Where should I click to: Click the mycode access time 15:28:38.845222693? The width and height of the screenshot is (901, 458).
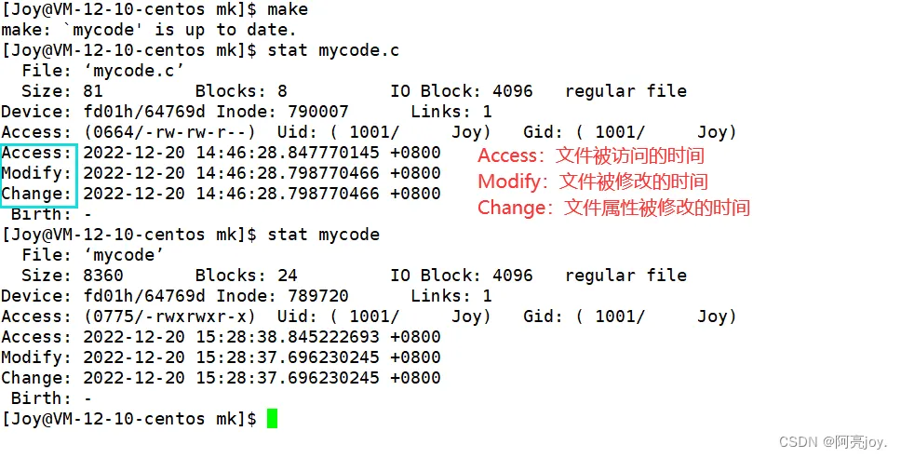(x=288, y=337)
